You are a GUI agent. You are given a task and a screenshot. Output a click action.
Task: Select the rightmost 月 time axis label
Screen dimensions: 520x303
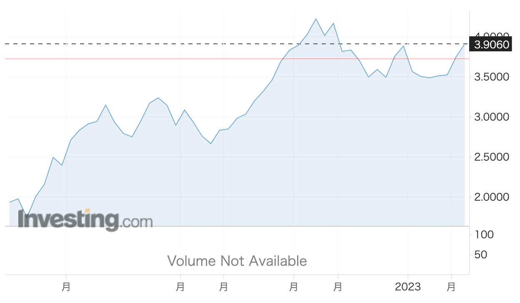(451, 287)
